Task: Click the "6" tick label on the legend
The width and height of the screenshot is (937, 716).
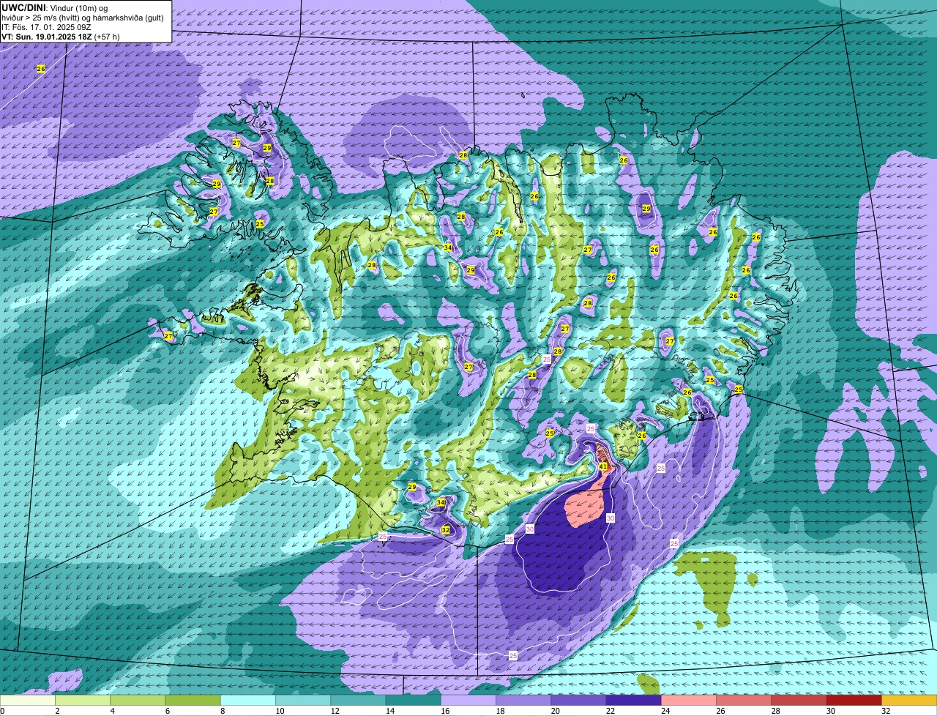Action: pos(166,711)
